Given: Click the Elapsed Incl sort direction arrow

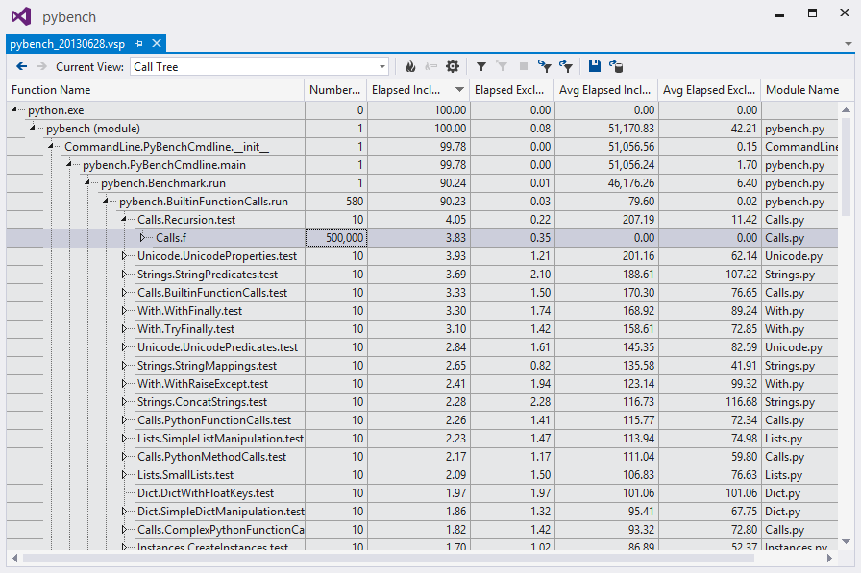Looking at the screenshot, I should click(459, 90).
